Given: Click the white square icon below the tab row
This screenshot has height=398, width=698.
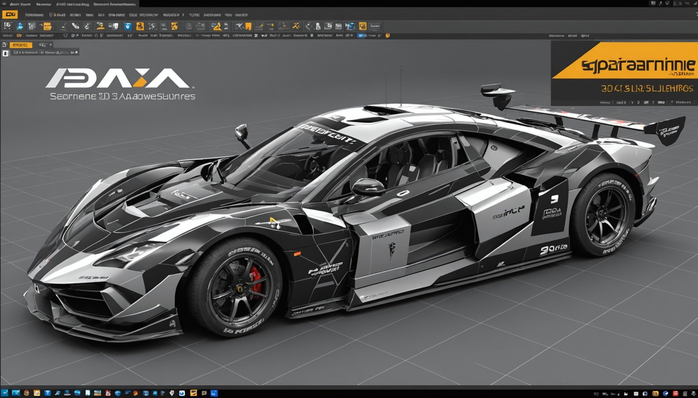Looking at the screenshot, I should tap(5, 53).
